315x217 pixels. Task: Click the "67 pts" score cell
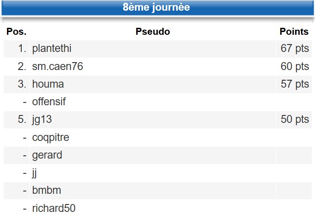click(295, 49)
